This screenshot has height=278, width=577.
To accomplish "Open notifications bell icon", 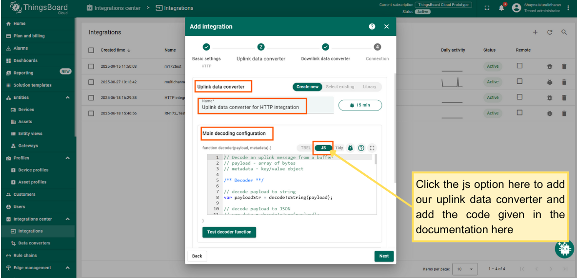I will pyautogui.click(x=501, y=8).
